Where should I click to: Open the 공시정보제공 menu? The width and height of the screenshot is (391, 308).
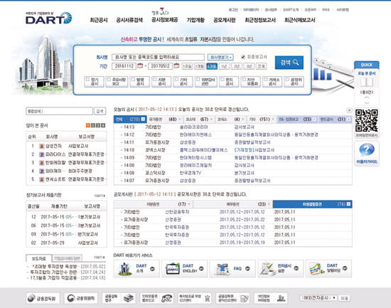tap(165, 20)
